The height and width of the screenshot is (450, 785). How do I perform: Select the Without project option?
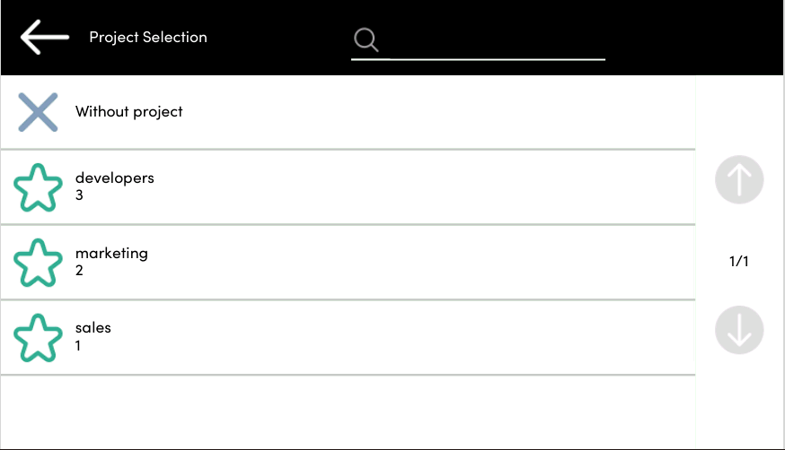(129, 112)
